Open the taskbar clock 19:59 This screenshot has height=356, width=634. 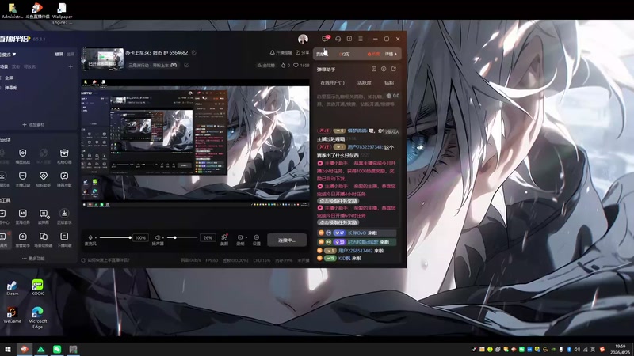pos(621,349)
